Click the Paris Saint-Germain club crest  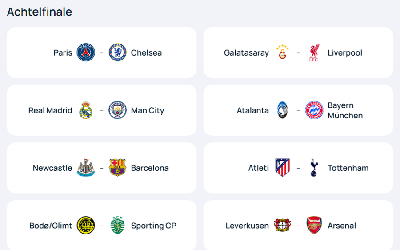coord(86,52)
